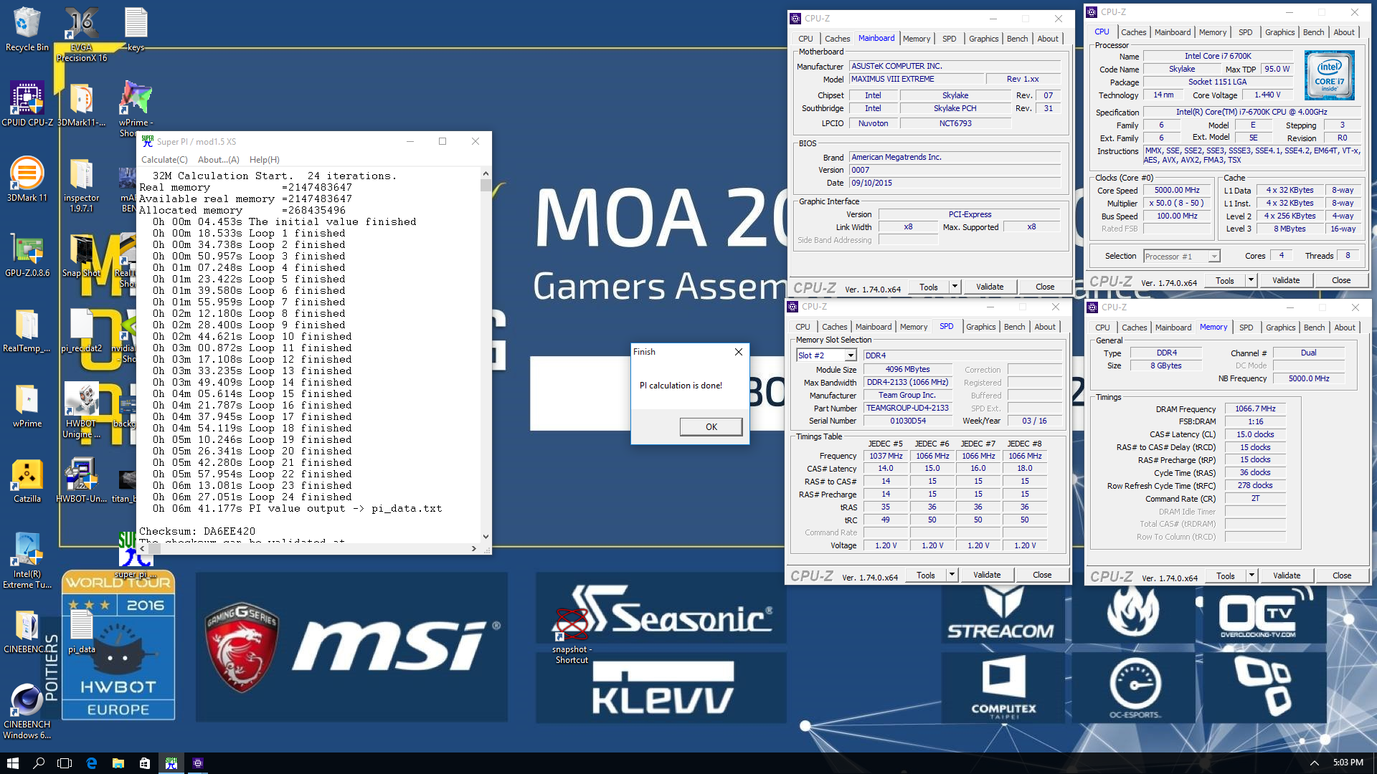Click the Intel Core i7 logo

click(1329, 75)
